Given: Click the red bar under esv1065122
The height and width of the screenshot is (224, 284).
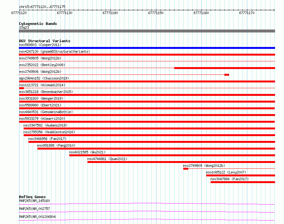Looking at the screenshot, I should [241, 175].
